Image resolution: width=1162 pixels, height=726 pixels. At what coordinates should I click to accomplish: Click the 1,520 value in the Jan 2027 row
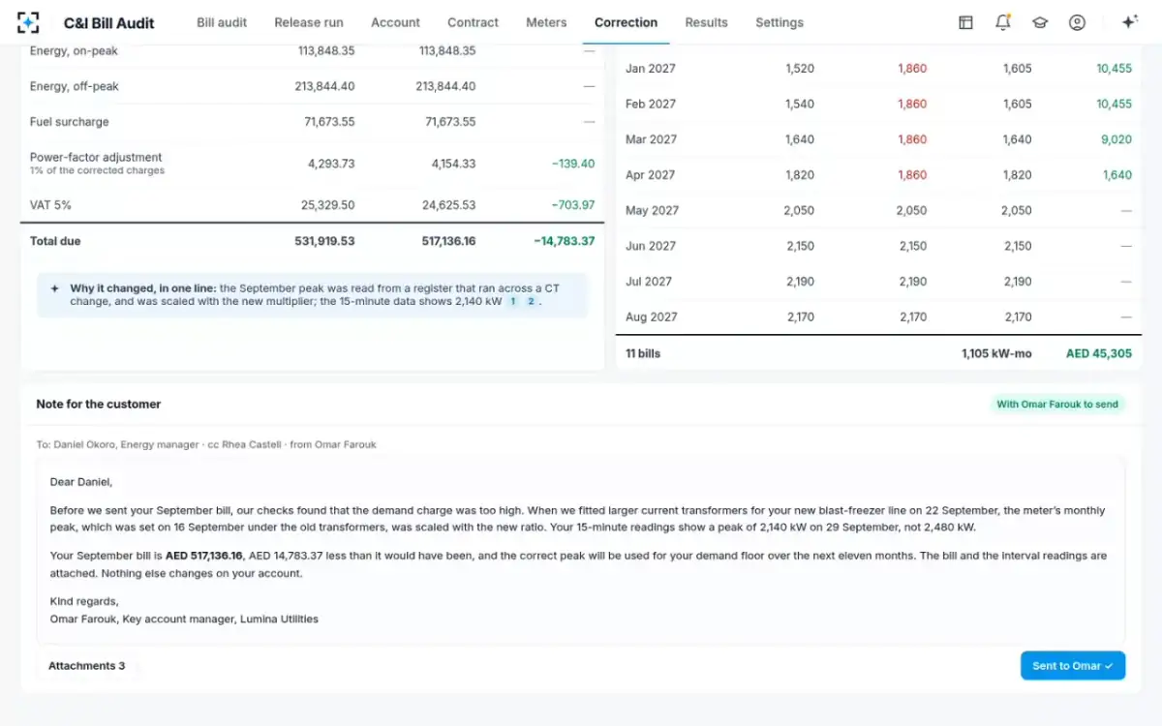[x=800, y=69]
